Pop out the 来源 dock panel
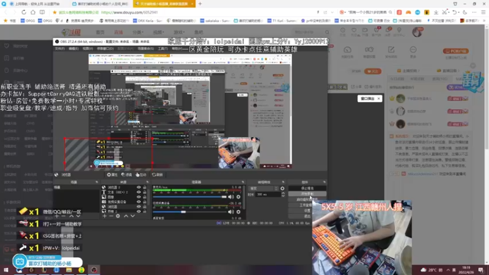 click(147, 182)
